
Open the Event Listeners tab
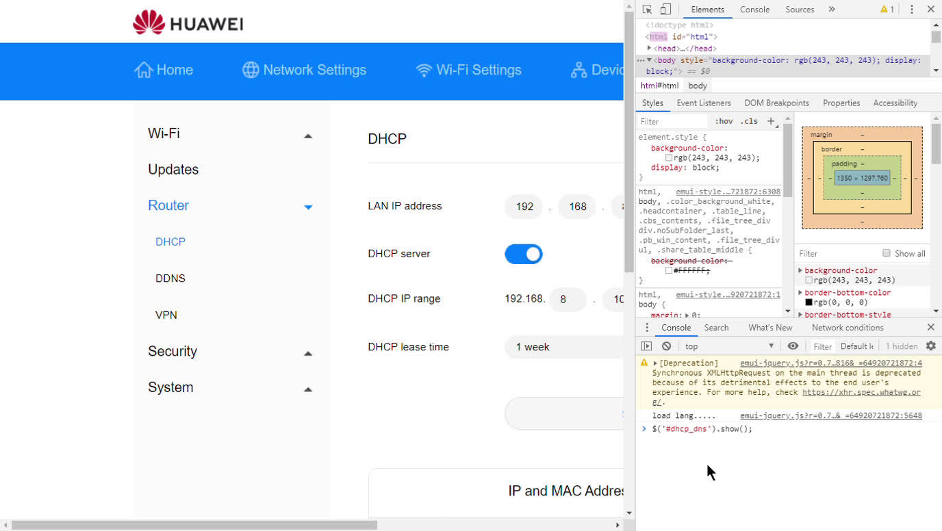click(x=704, y=103)
